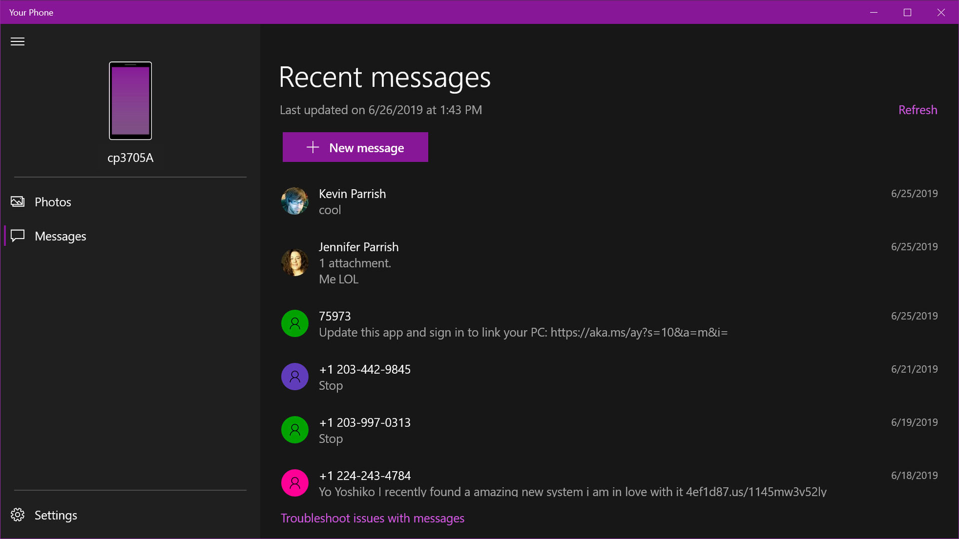
Task: Start a New message
Action: click(355, 147)
